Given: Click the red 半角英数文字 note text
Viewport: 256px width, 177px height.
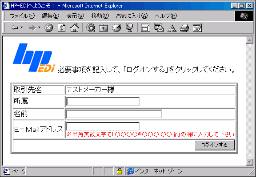Looking at the screenshot, I should coord(150,134).
